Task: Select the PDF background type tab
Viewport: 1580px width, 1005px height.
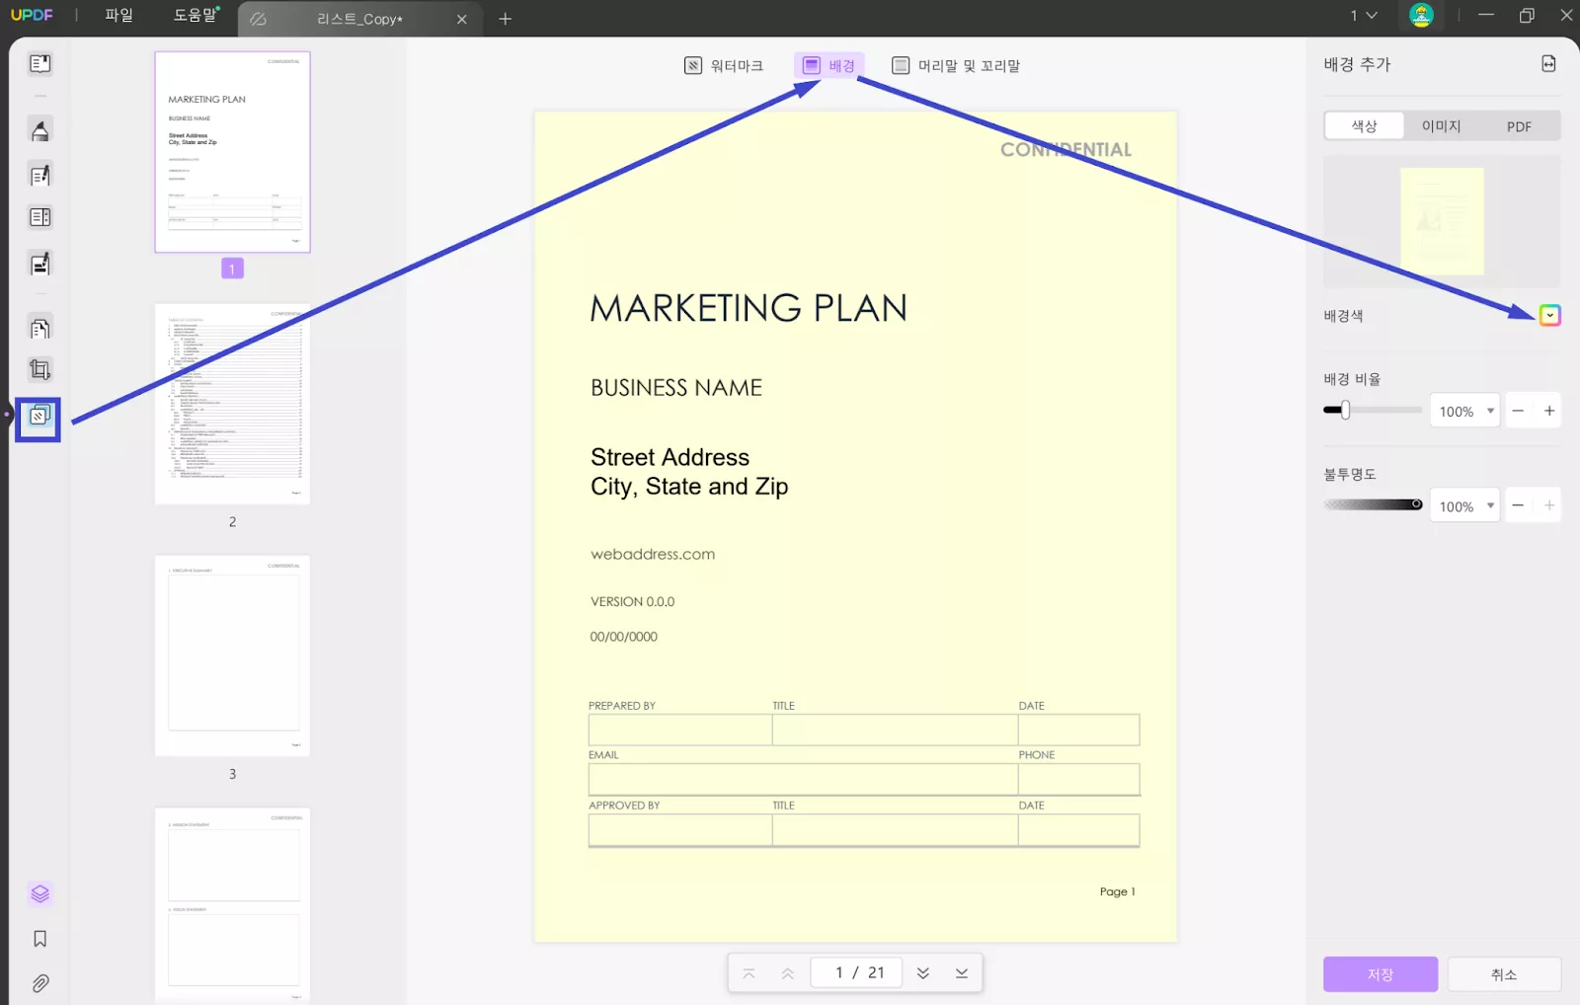Action: click(x=1519, y=126)
